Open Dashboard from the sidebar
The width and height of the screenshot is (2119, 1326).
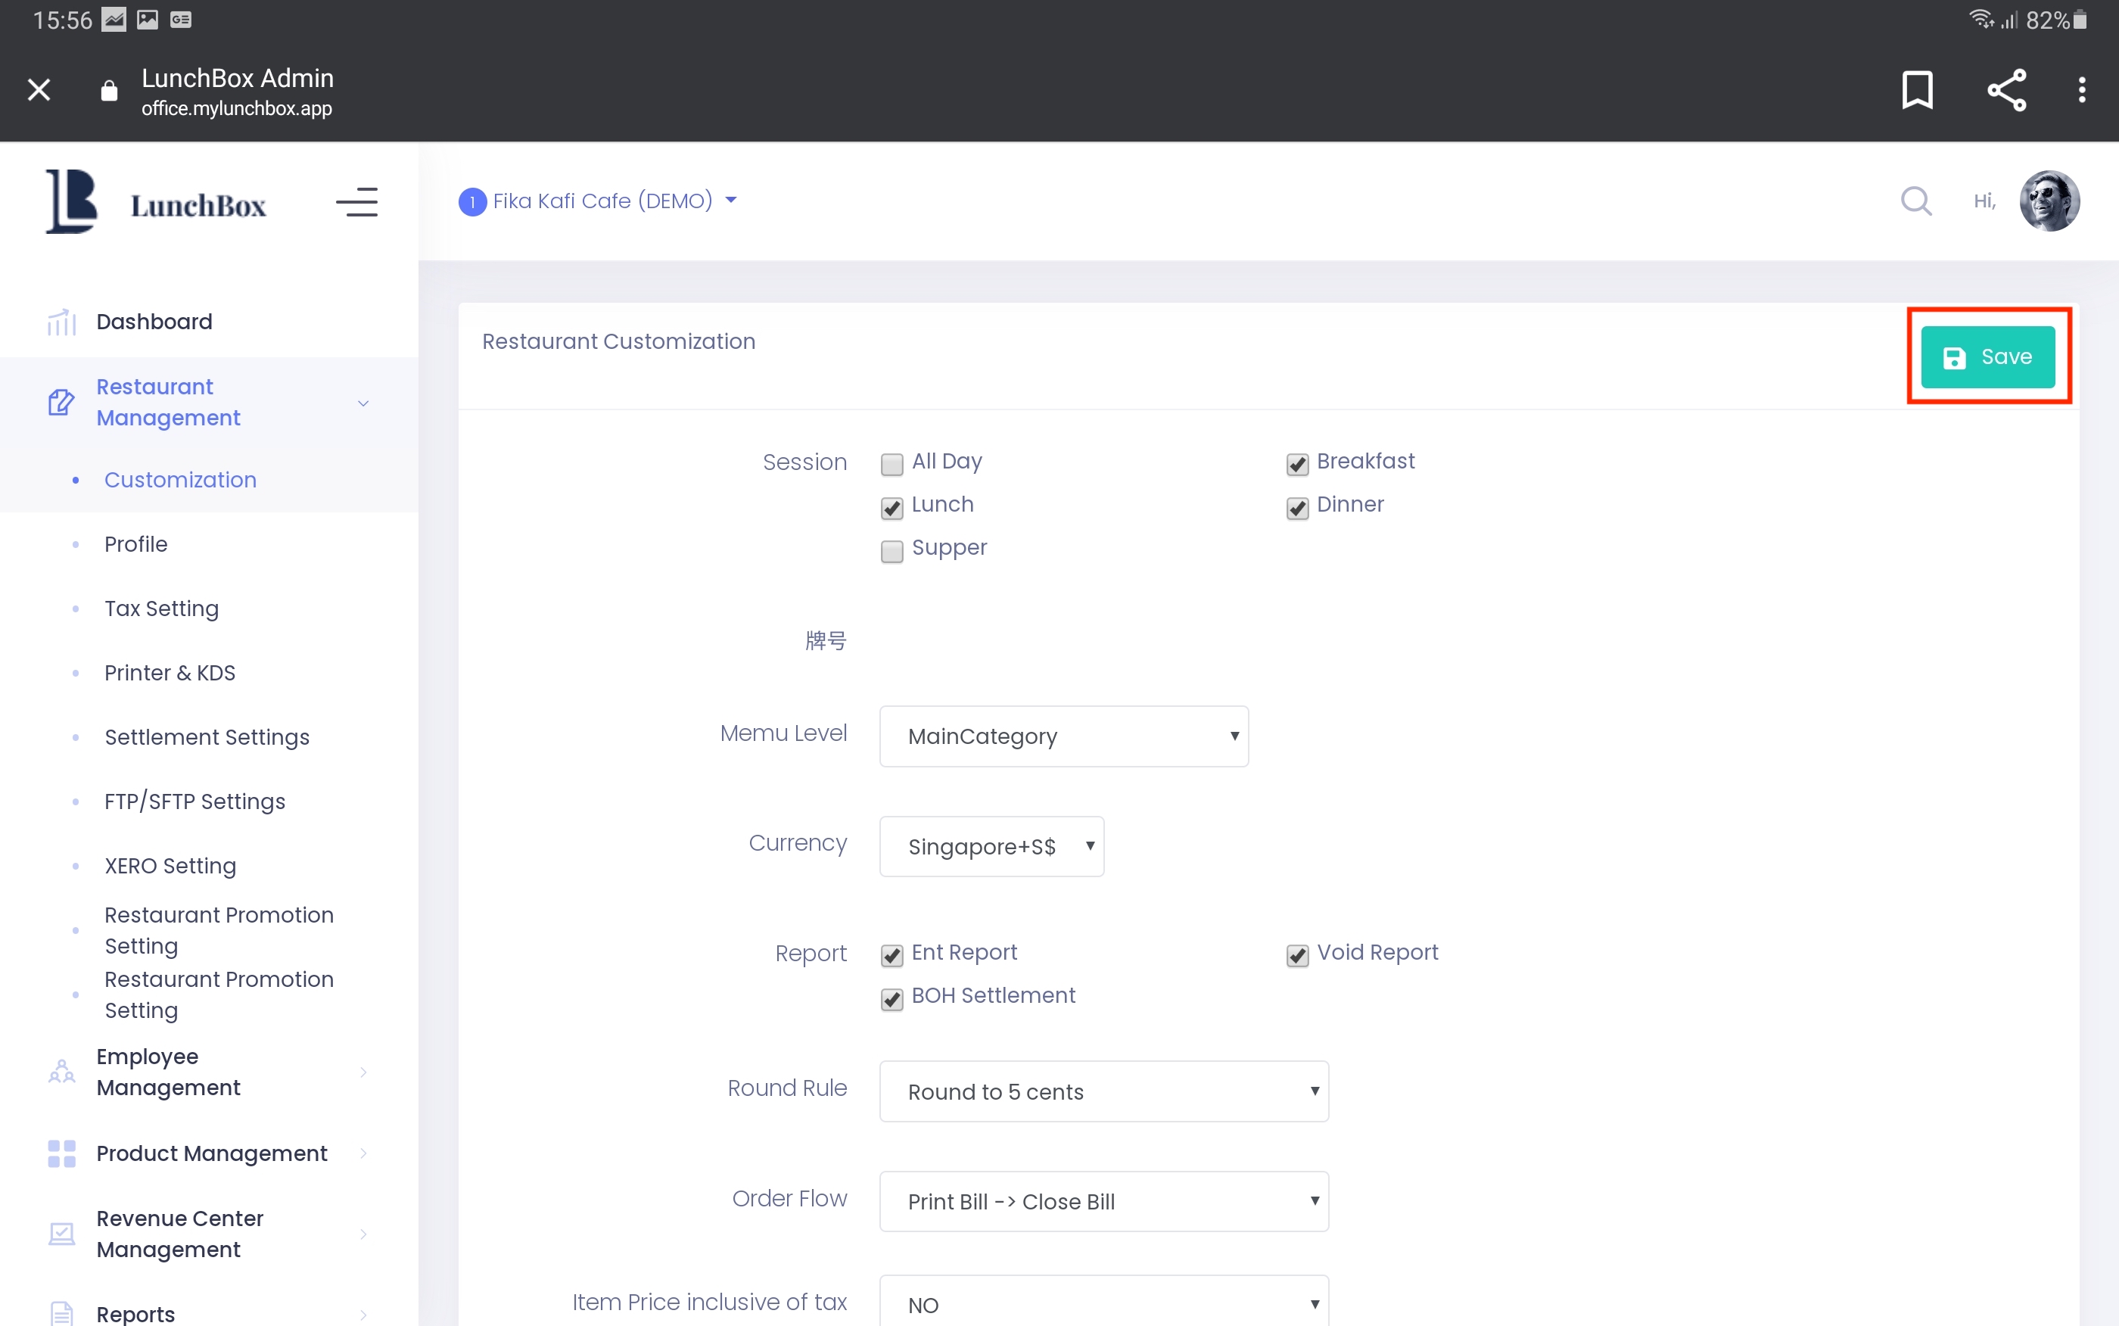154,322
